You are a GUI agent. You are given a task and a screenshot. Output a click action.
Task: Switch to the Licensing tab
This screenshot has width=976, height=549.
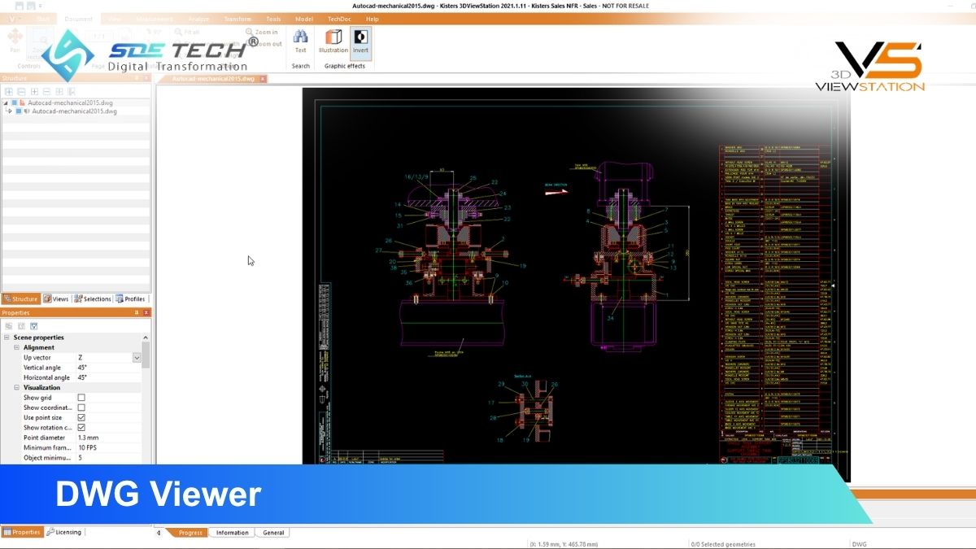point(64,532)
